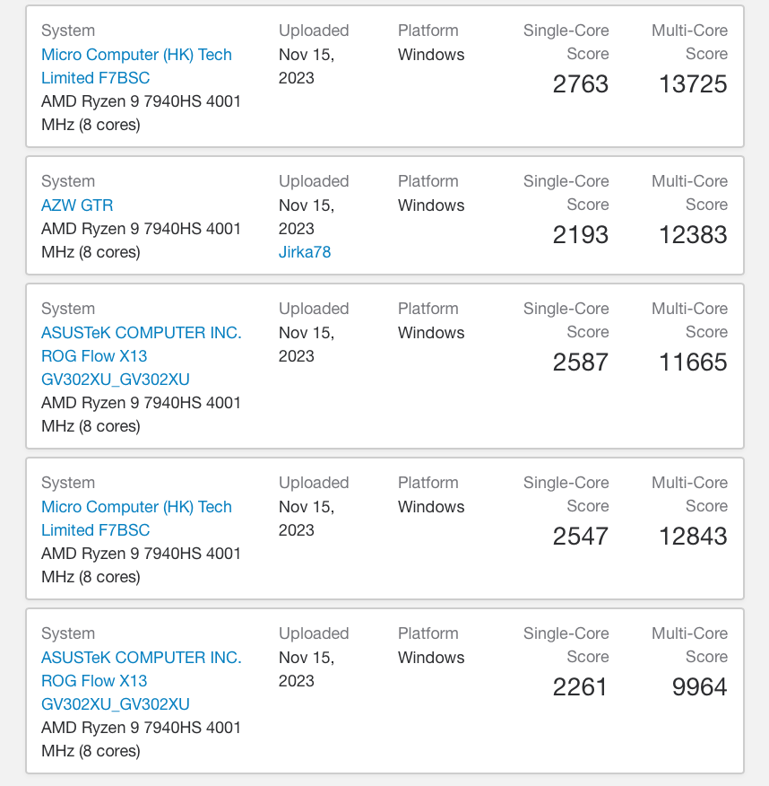Screen dimensions: 769x786
Task: View Jirka78's user profile
Action: (x=305, y=252)
